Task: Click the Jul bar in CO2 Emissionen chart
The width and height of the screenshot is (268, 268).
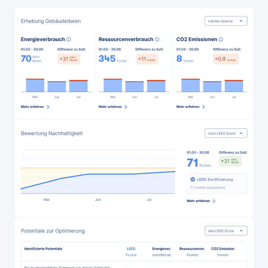Action: [234, 86]
